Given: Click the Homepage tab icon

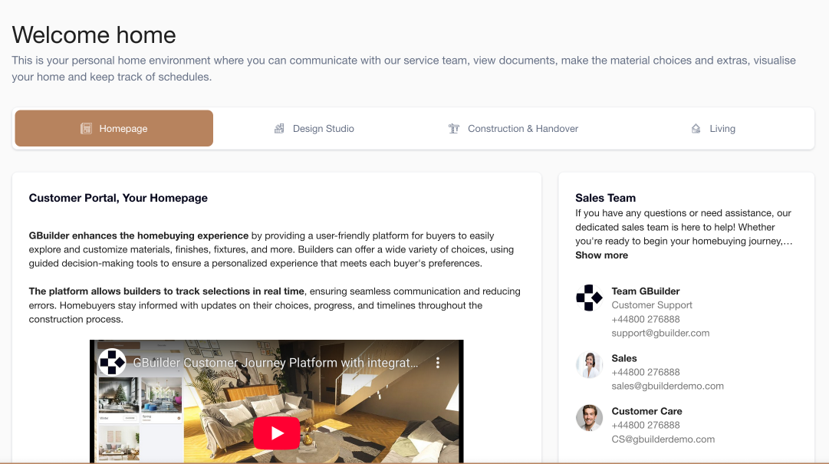Looking at the screenshot, I should point(86,128).
